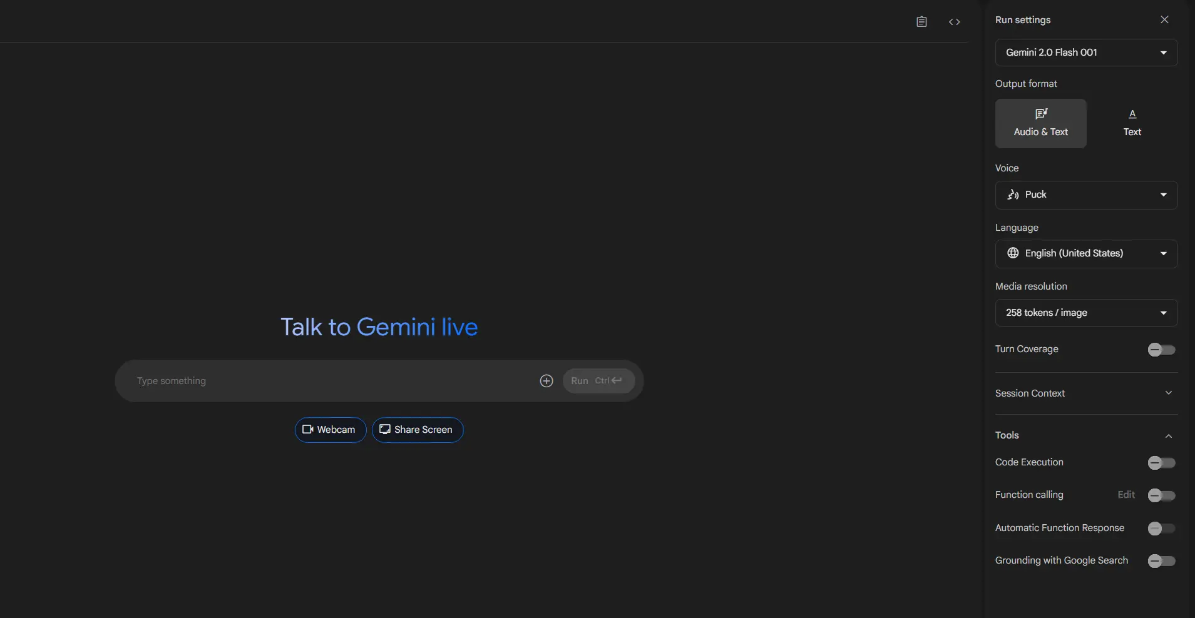Click the globe icon in the Language field
Viewport: 1195px width, 618px height.
(x=1013, y=253)
